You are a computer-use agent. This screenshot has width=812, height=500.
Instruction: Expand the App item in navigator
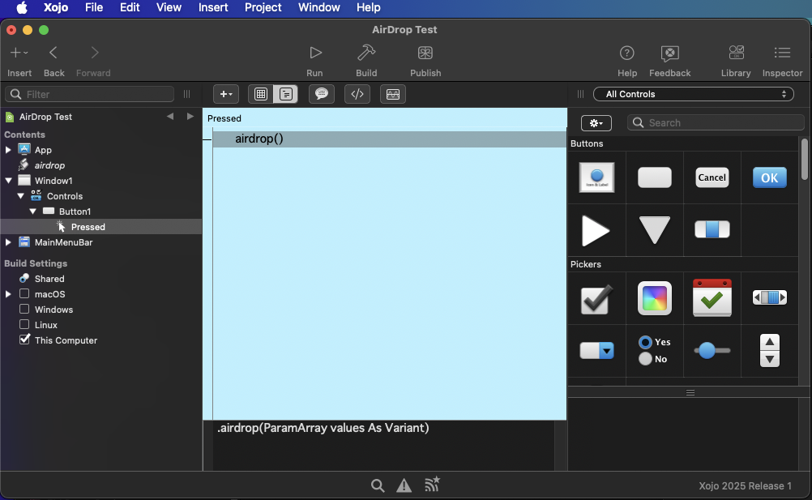[8, 150]
